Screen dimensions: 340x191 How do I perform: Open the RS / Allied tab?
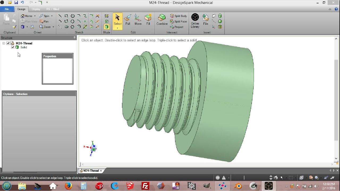[x=53, y=9]
